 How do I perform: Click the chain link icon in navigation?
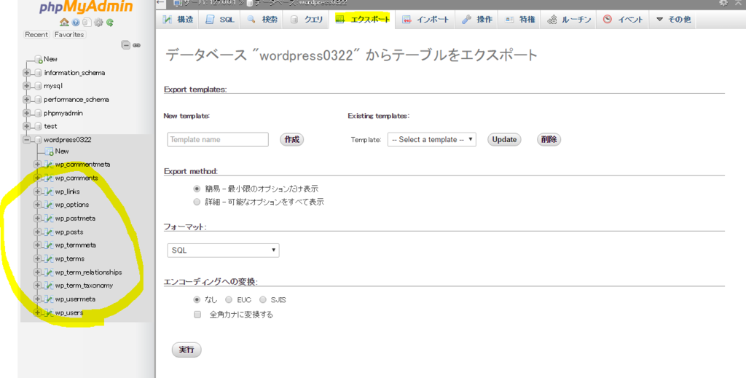pyautogui.click(x=136, y=45)
